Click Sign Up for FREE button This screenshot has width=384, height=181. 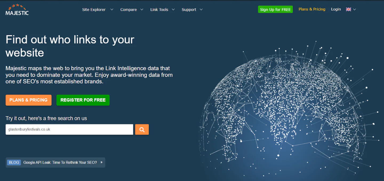[275, 9]
